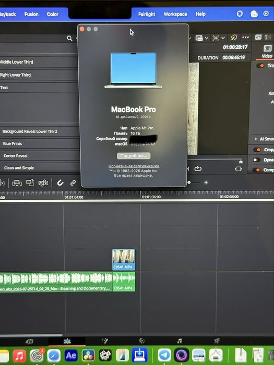This screenshot has width=274, height=365.
Task: Toggle the snapping magnet icon
Action: 61,182
